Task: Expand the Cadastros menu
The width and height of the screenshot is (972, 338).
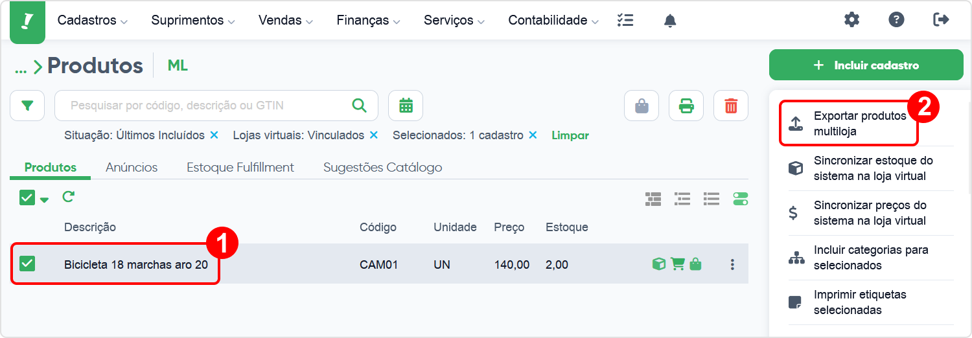Action: tap(92, 21)
